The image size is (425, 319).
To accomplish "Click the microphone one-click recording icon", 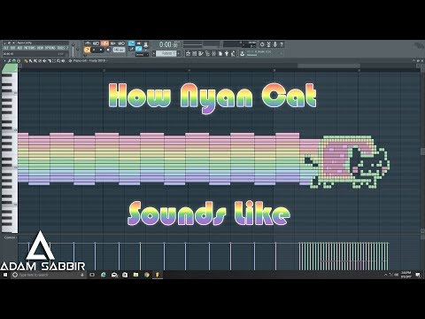I will click(x=275, y=44).
